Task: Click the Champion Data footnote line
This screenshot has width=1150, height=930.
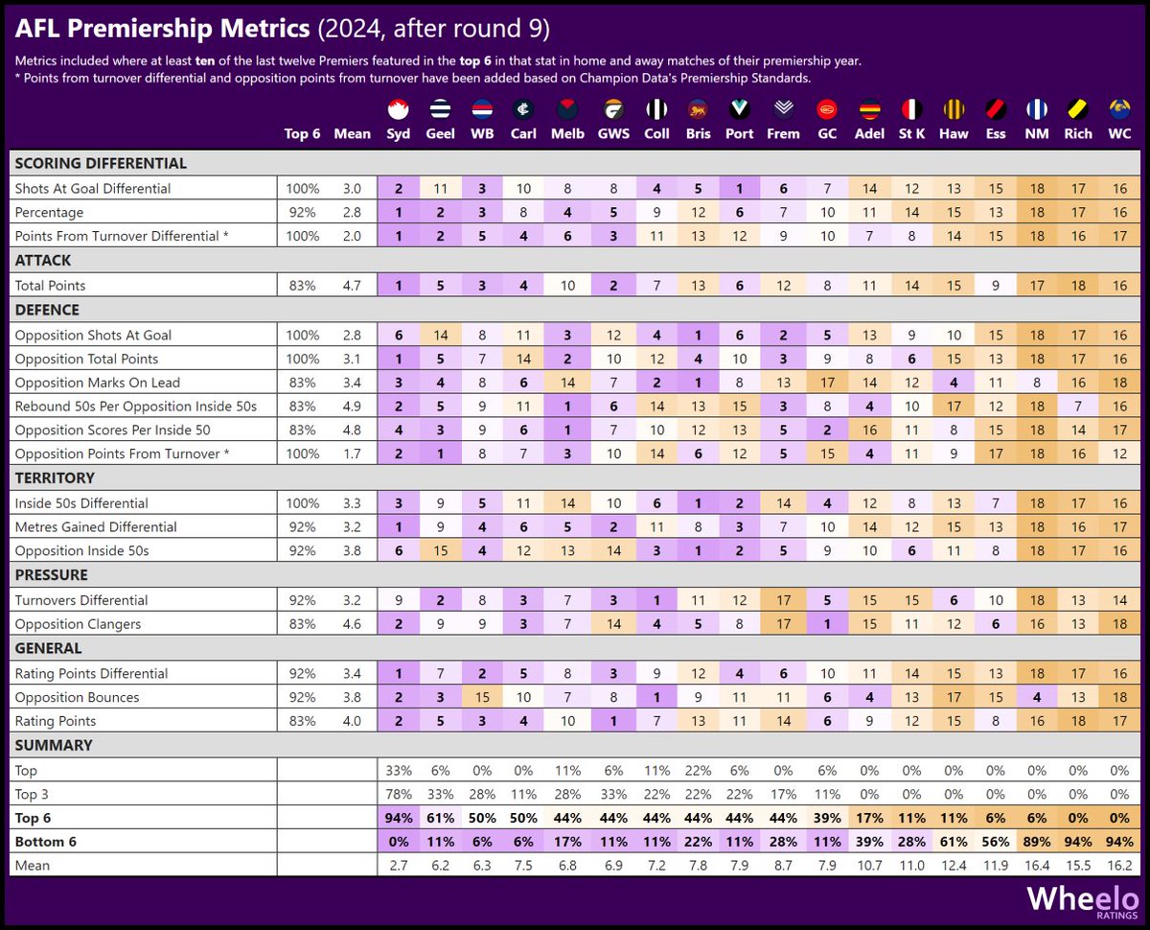Action: point(413,79)
